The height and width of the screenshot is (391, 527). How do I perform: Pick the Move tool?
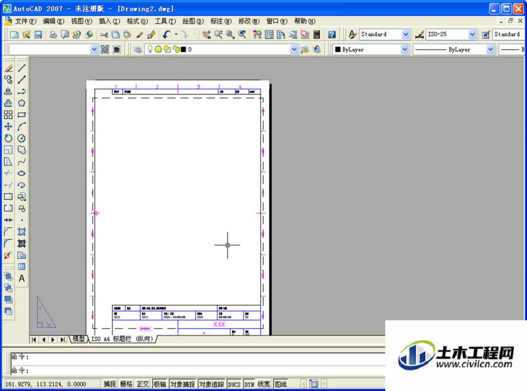point(8,127)
